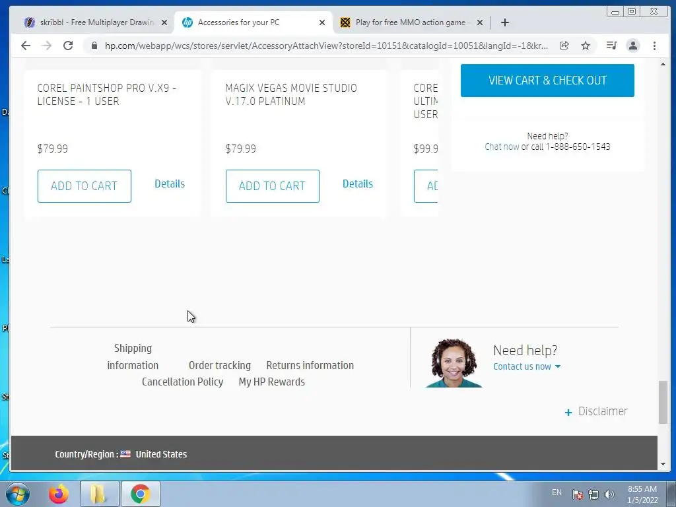
Task: Click the network tray icon
Action: [x=593, y=494]
